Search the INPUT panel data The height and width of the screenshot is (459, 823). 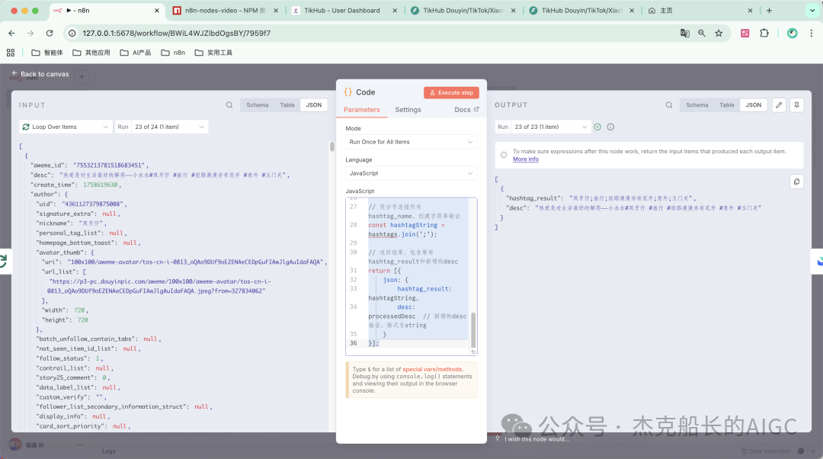pos(229,105)
